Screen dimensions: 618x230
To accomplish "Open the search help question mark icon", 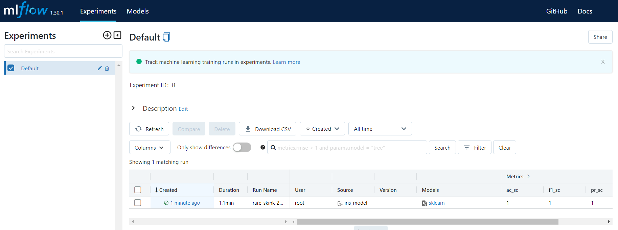I will click(262, 147).
